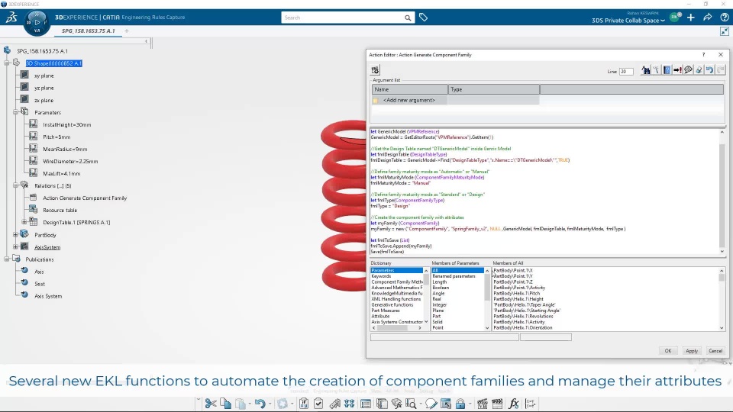This screenshot has width=733, height=412.
Task: Collapse the Parameters tree node
Action: point(15,112)
